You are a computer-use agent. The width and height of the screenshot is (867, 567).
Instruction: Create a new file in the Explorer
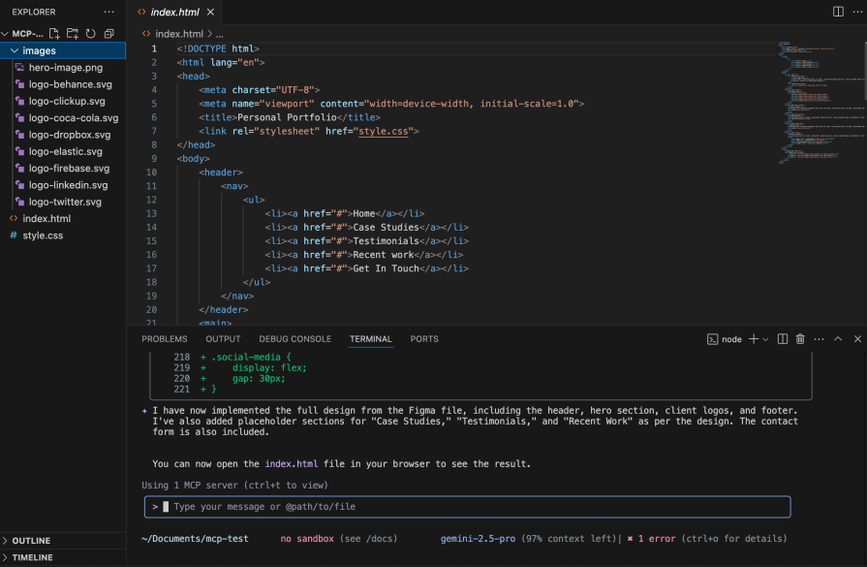[53, 32]
